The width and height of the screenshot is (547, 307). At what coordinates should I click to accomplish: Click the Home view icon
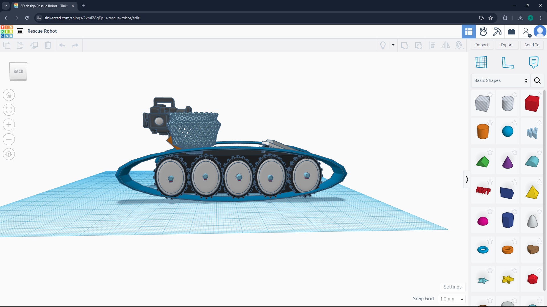point(9,95)
